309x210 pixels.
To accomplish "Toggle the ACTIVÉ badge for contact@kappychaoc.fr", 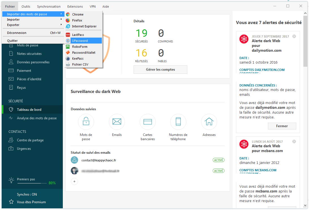I will 218,160.
